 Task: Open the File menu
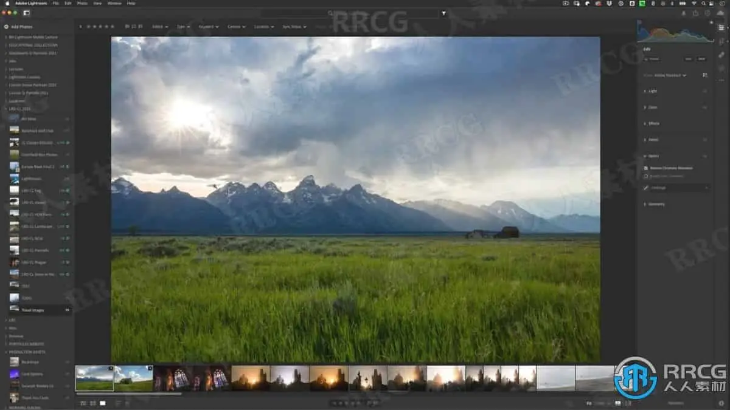pos(55,3)
